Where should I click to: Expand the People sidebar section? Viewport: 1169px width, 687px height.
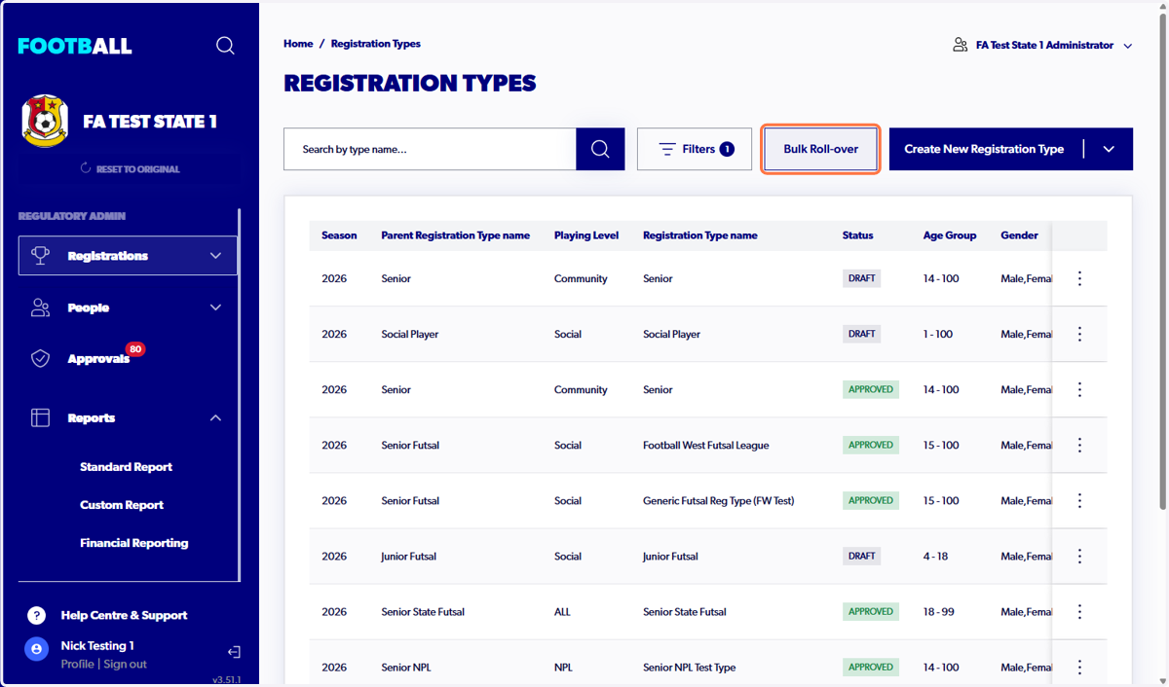coord(128,307)
